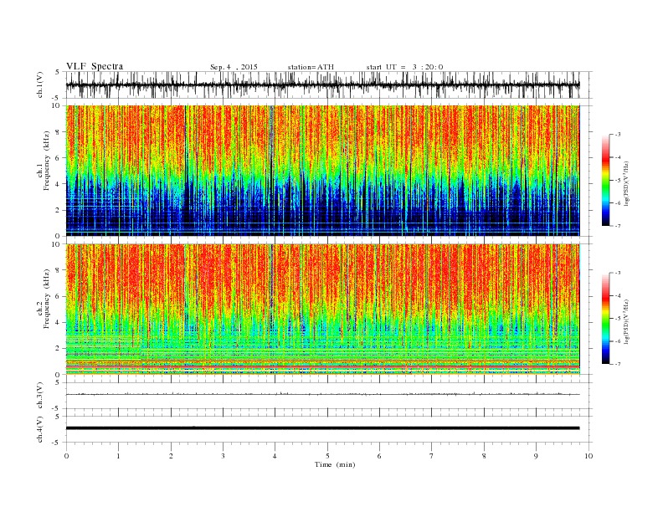Click the "9" tick on the Time axis
Screen dimensions: 663x512
click(x=536, y=456)
